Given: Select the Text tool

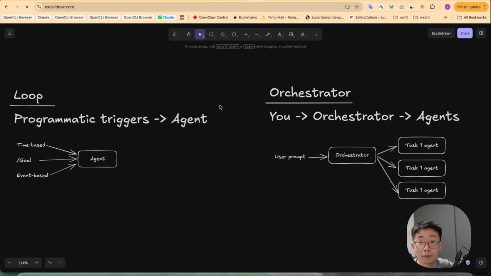Looking at the screenshot, I should coord(280,34).
